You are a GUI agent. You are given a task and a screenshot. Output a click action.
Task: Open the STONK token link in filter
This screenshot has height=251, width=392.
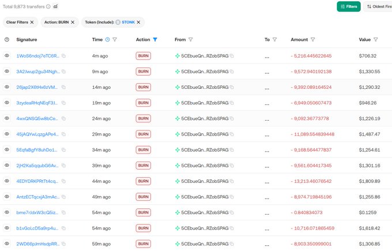pos(128,23)
